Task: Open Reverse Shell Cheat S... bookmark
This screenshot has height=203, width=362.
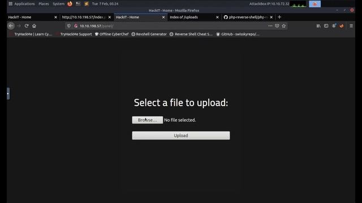Action: 191,34
